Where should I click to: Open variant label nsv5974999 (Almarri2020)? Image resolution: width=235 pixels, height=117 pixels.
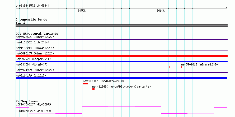(x=35, y=70)
